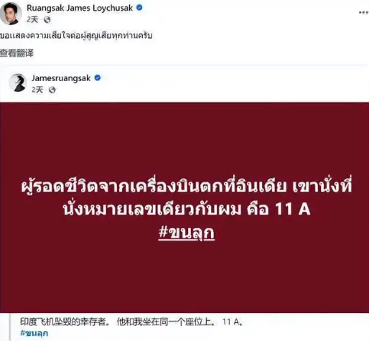The height and width of the screenshot is (341, 369).
Task: Click the Thai condolence caption text
Action: (76, 36)
